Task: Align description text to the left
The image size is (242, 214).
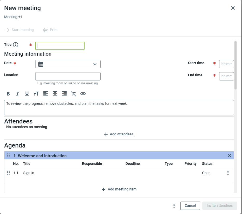Action: coord(46,94)
